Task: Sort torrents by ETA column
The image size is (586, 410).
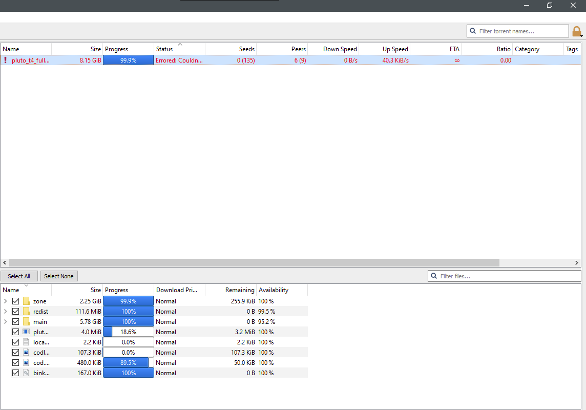Action: (x=435, y=49)
